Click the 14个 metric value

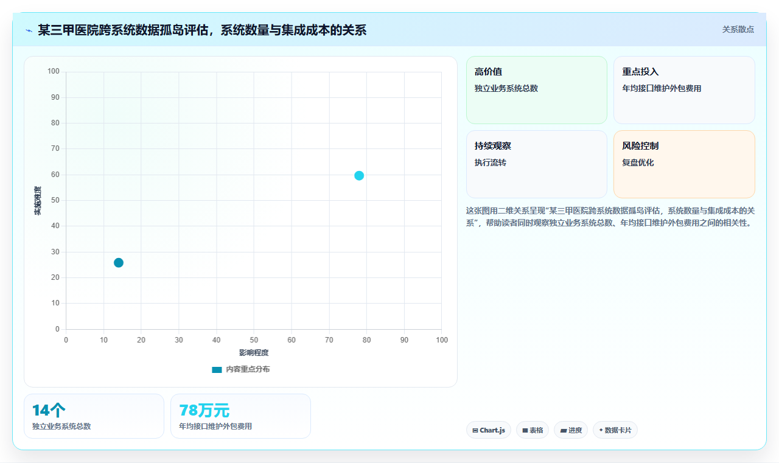click(x=49, y=411)
